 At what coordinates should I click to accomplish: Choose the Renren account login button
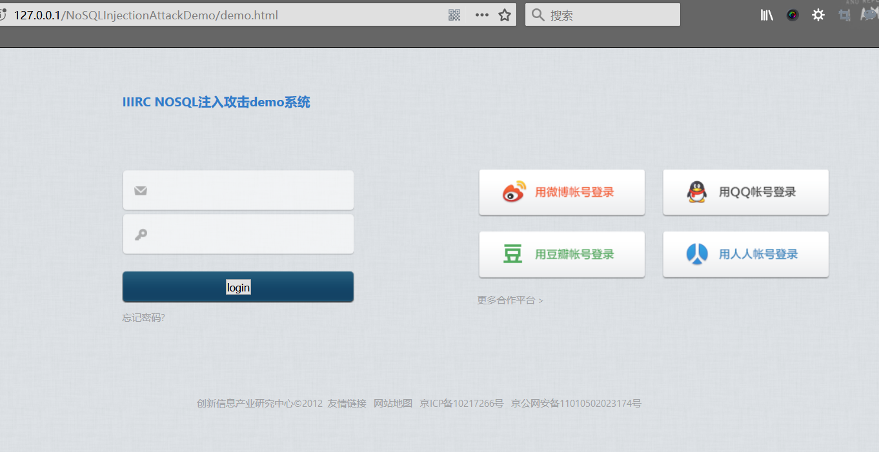point(745,255)
